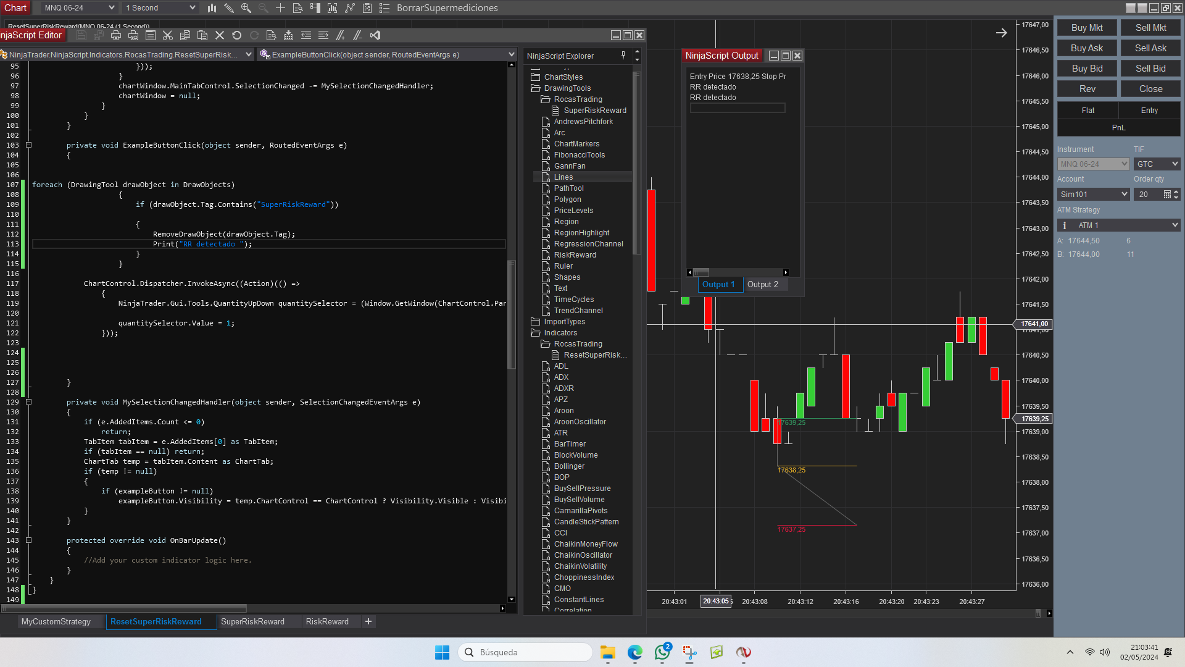Click the compile icon in NinjaScript Editor
Viewport: 1185px width, 667px height.
[x=288, y=35]
